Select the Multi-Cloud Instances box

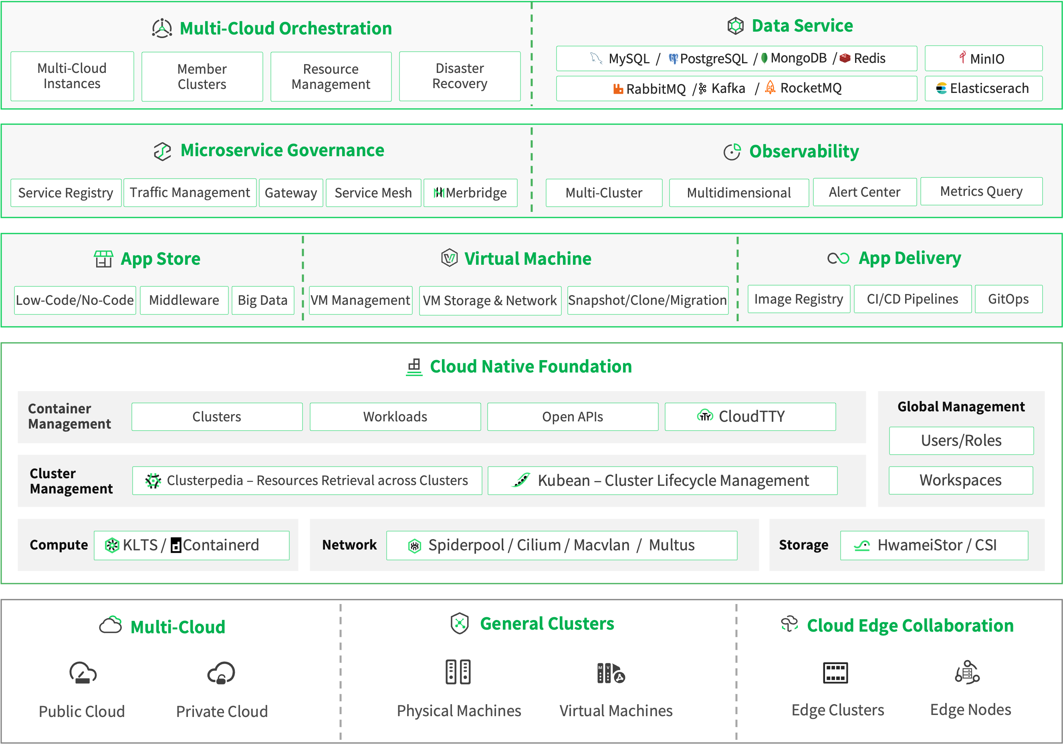tap(72, 77)
